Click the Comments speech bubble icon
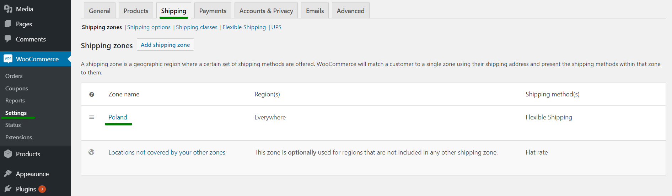This screenshot has height=196, width=672. (x=8, y=39)
